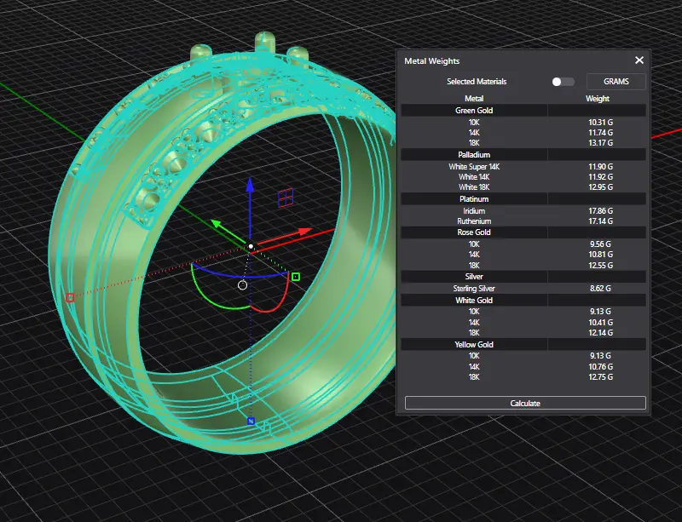Grab the red X-axis move arrow
682x522 pixels.
(305, 232)
